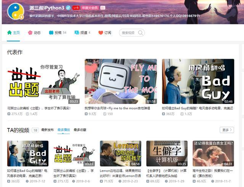Image resolution: width=244 pixels, height=187 pixels.
Task: Click the 频道 channel icon
Action: 77,32
